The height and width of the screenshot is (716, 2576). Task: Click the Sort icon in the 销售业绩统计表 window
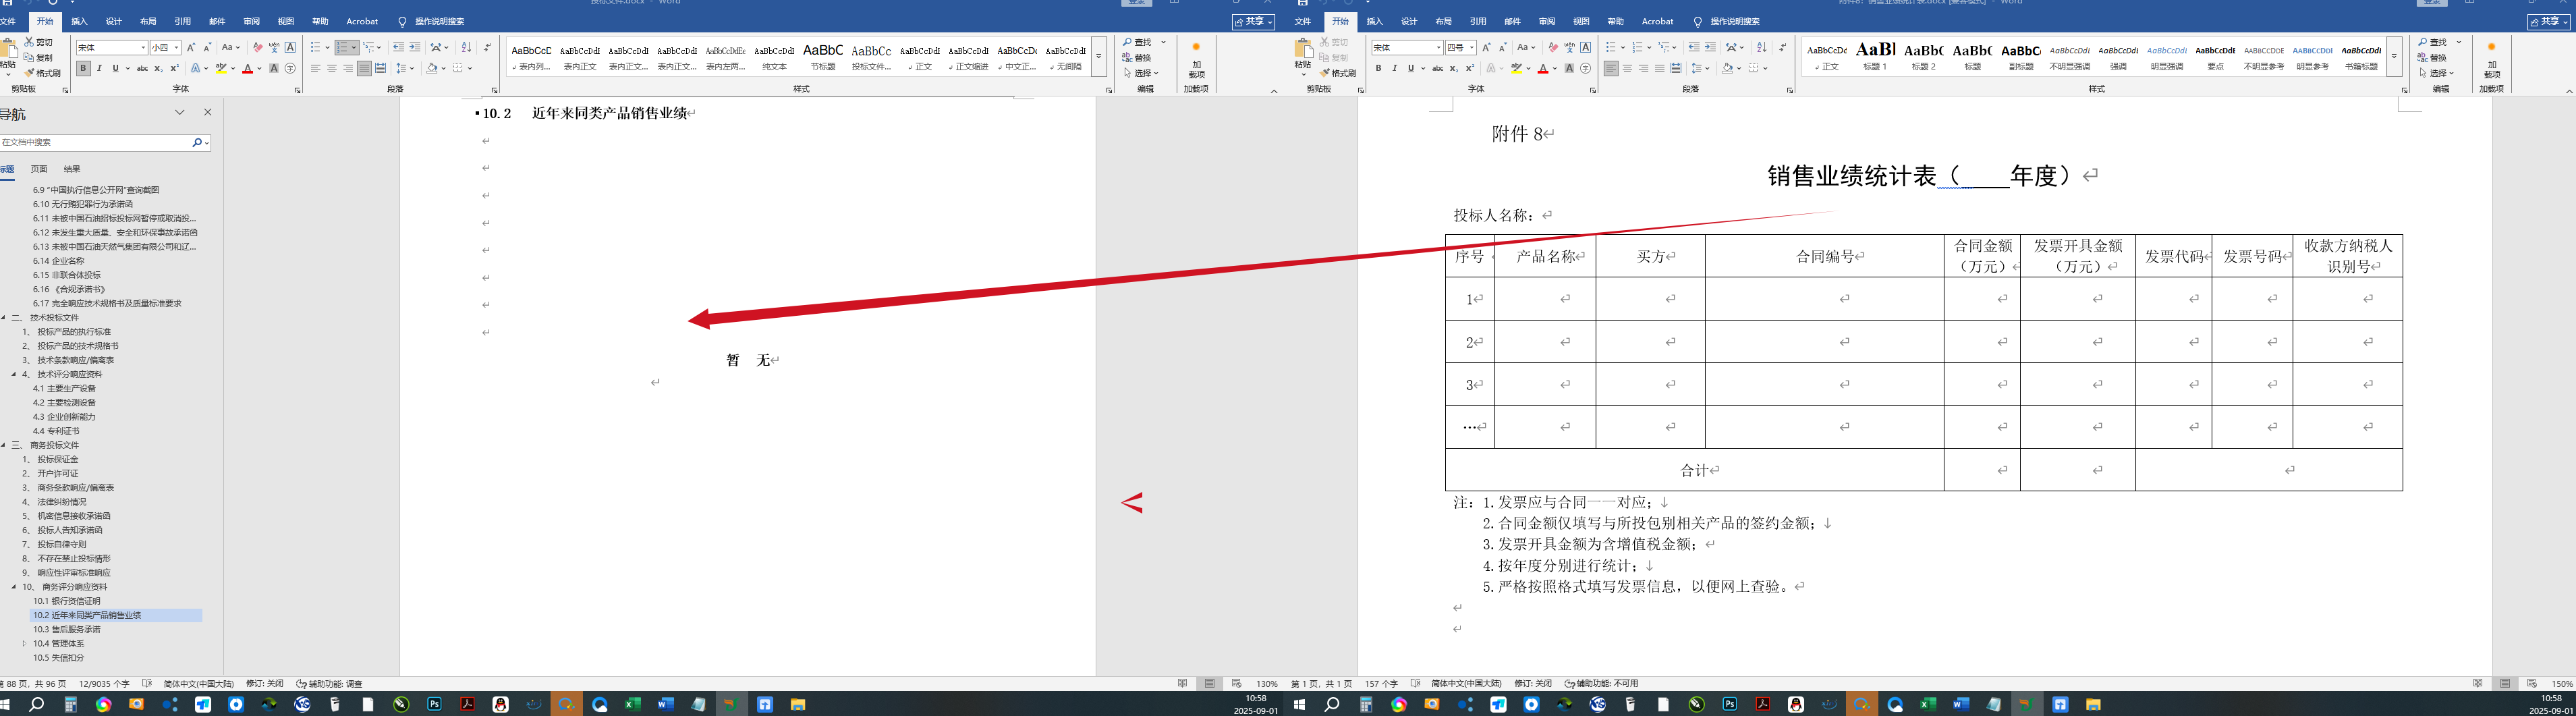[x=1762, y=48]
